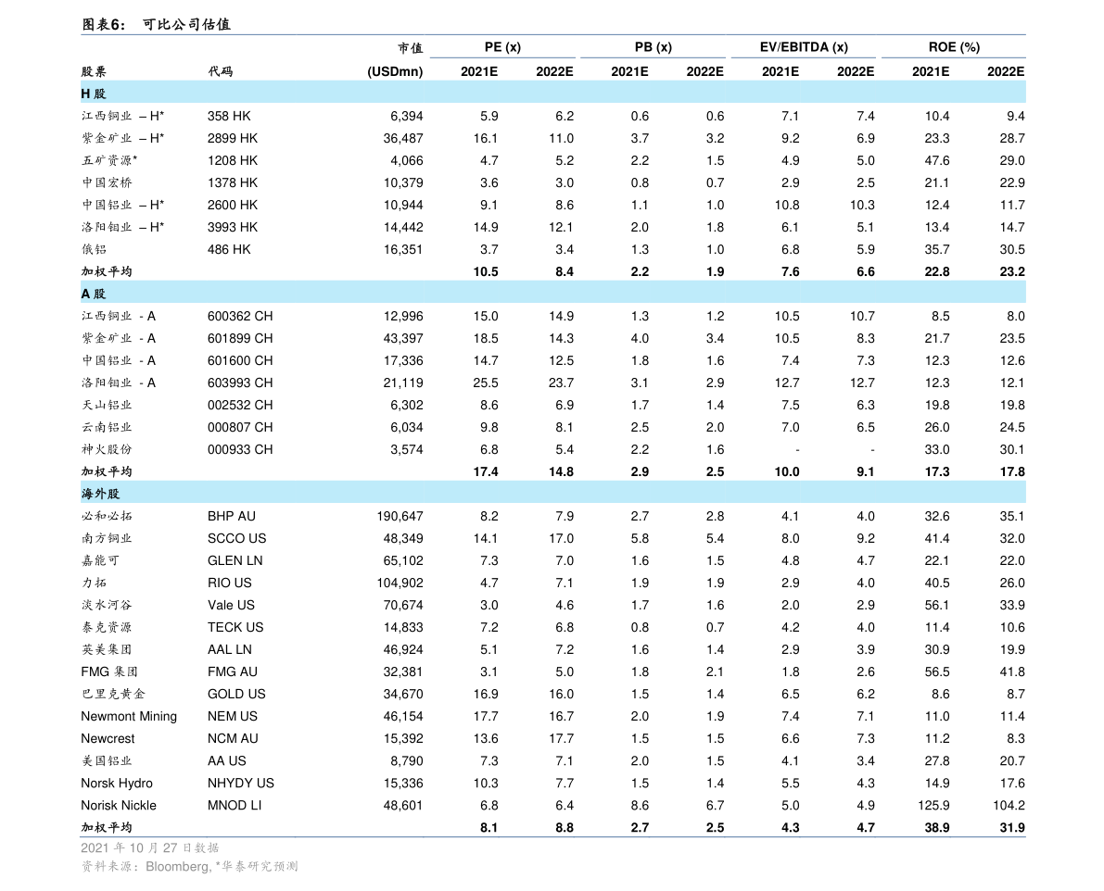Click ticker NHYDY US
Image resolution: width=1104 pixels, height=891 pixels.
[241, 784]
